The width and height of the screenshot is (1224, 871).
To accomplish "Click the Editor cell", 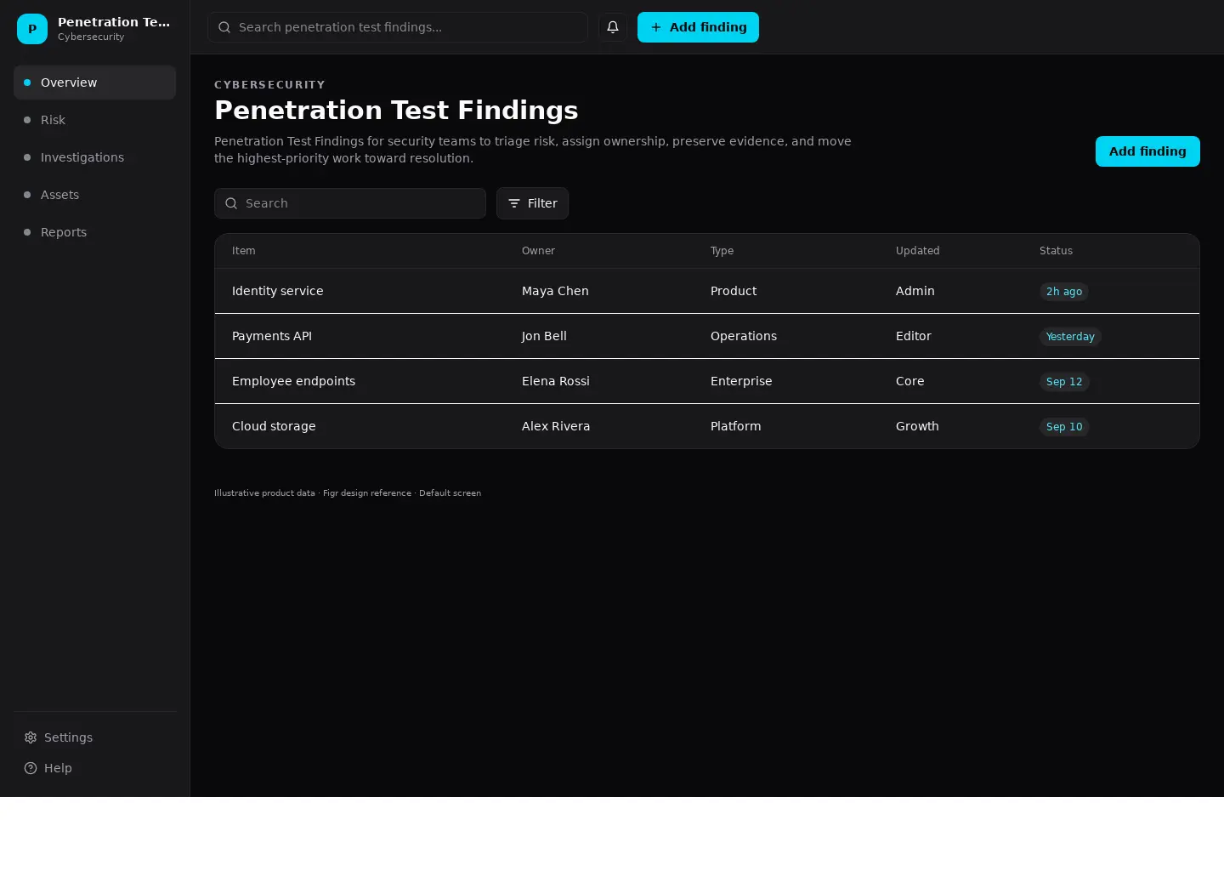I will coord(914,336).
